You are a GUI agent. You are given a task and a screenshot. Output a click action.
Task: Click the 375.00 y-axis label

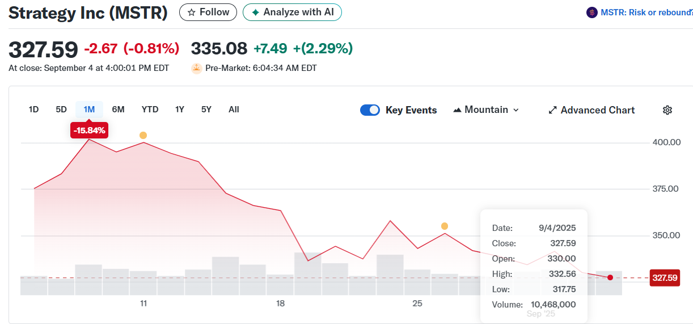pos(666,189)
